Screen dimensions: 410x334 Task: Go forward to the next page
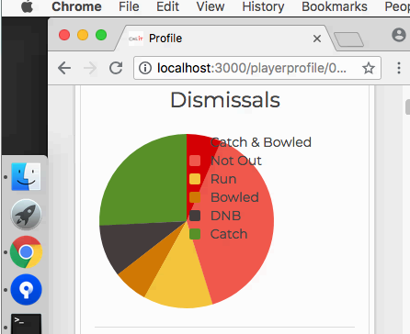[x=90, y=68]
